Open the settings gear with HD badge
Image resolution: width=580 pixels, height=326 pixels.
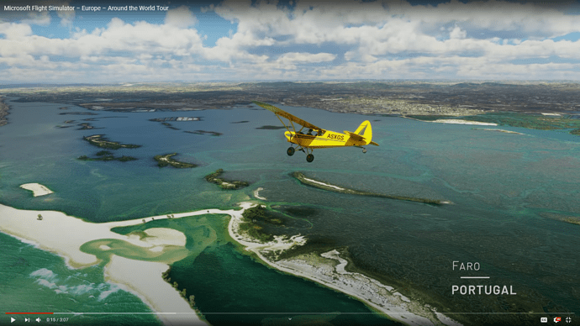pos(556,320)
